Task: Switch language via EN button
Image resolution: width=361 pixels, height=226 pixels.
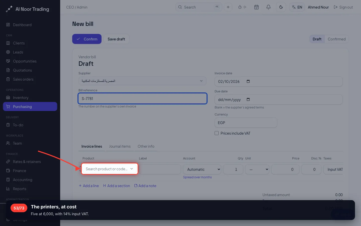Action: tap(297, 7)
